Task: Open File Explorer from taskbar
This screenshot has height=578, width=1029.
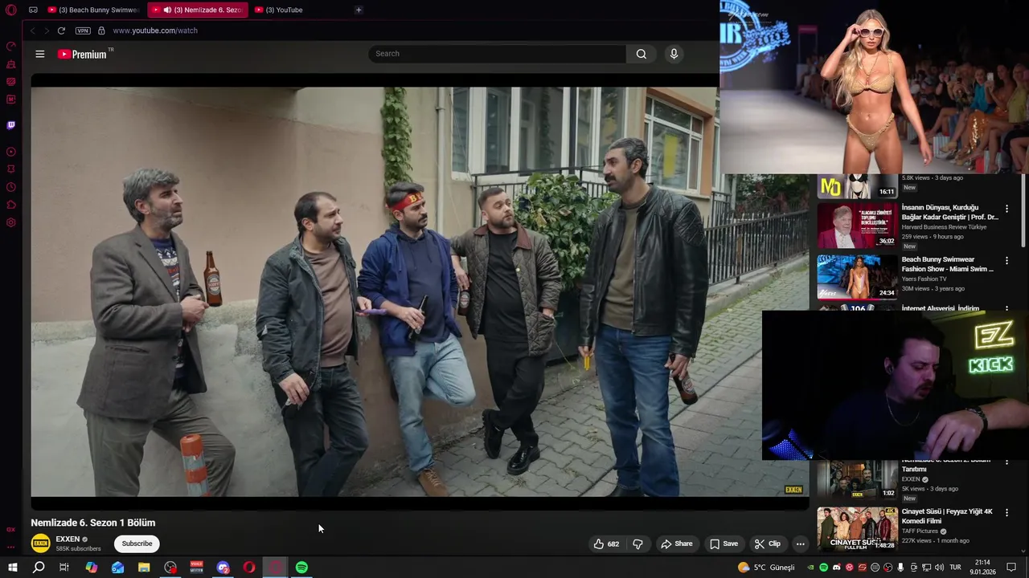Action: pos(144,568)
